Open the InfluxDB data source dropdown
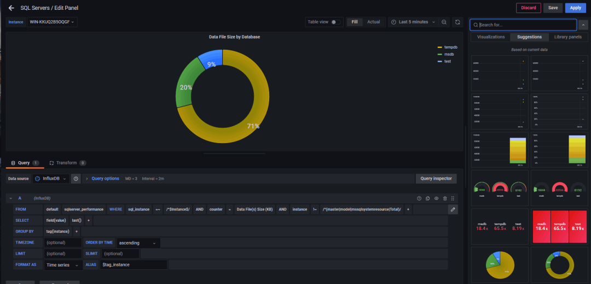591x284 pixels. (51, 179)
